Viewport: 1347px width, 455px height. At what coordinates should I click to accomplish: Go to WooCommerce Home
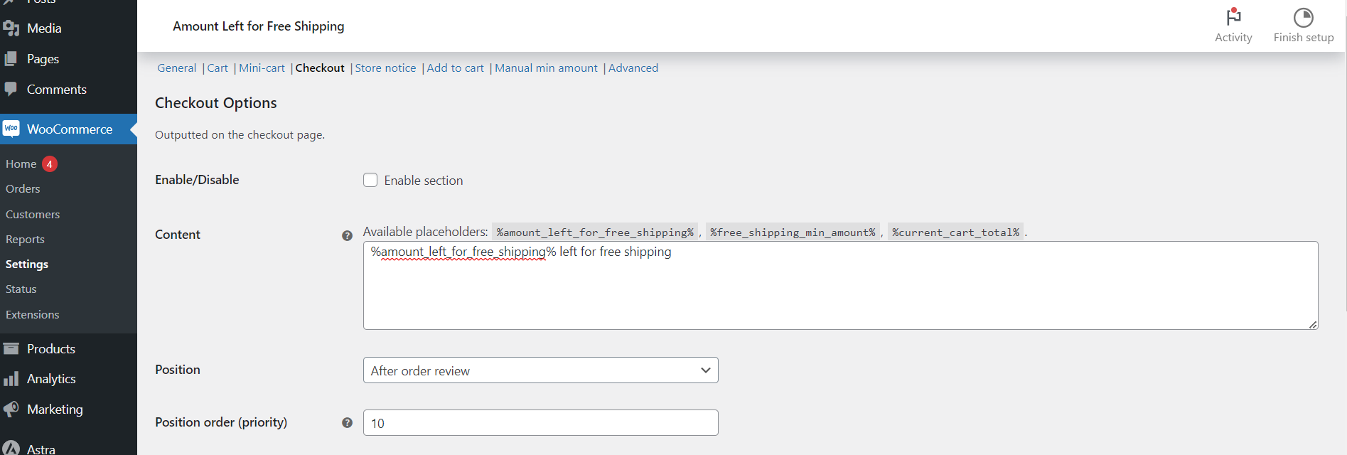21,164
